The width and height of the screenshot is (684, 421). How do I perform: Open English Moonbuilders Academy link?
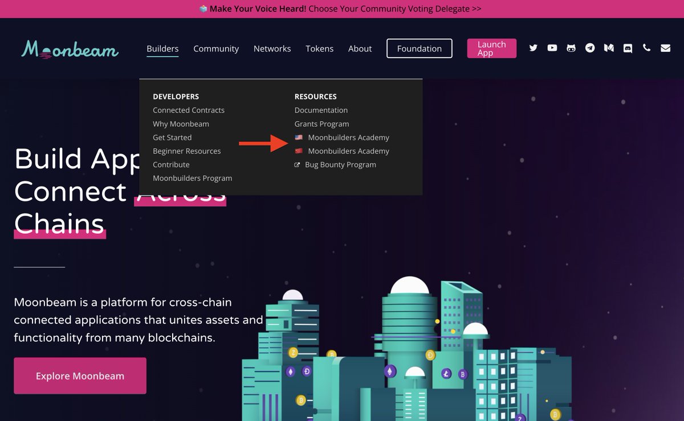[348, 138]
